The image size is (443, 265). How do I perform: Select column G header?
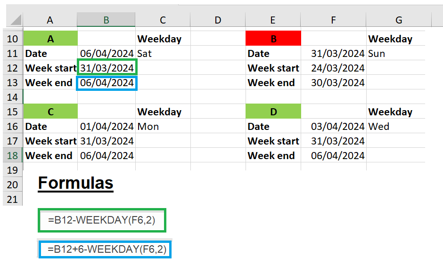tap(399, 20)
